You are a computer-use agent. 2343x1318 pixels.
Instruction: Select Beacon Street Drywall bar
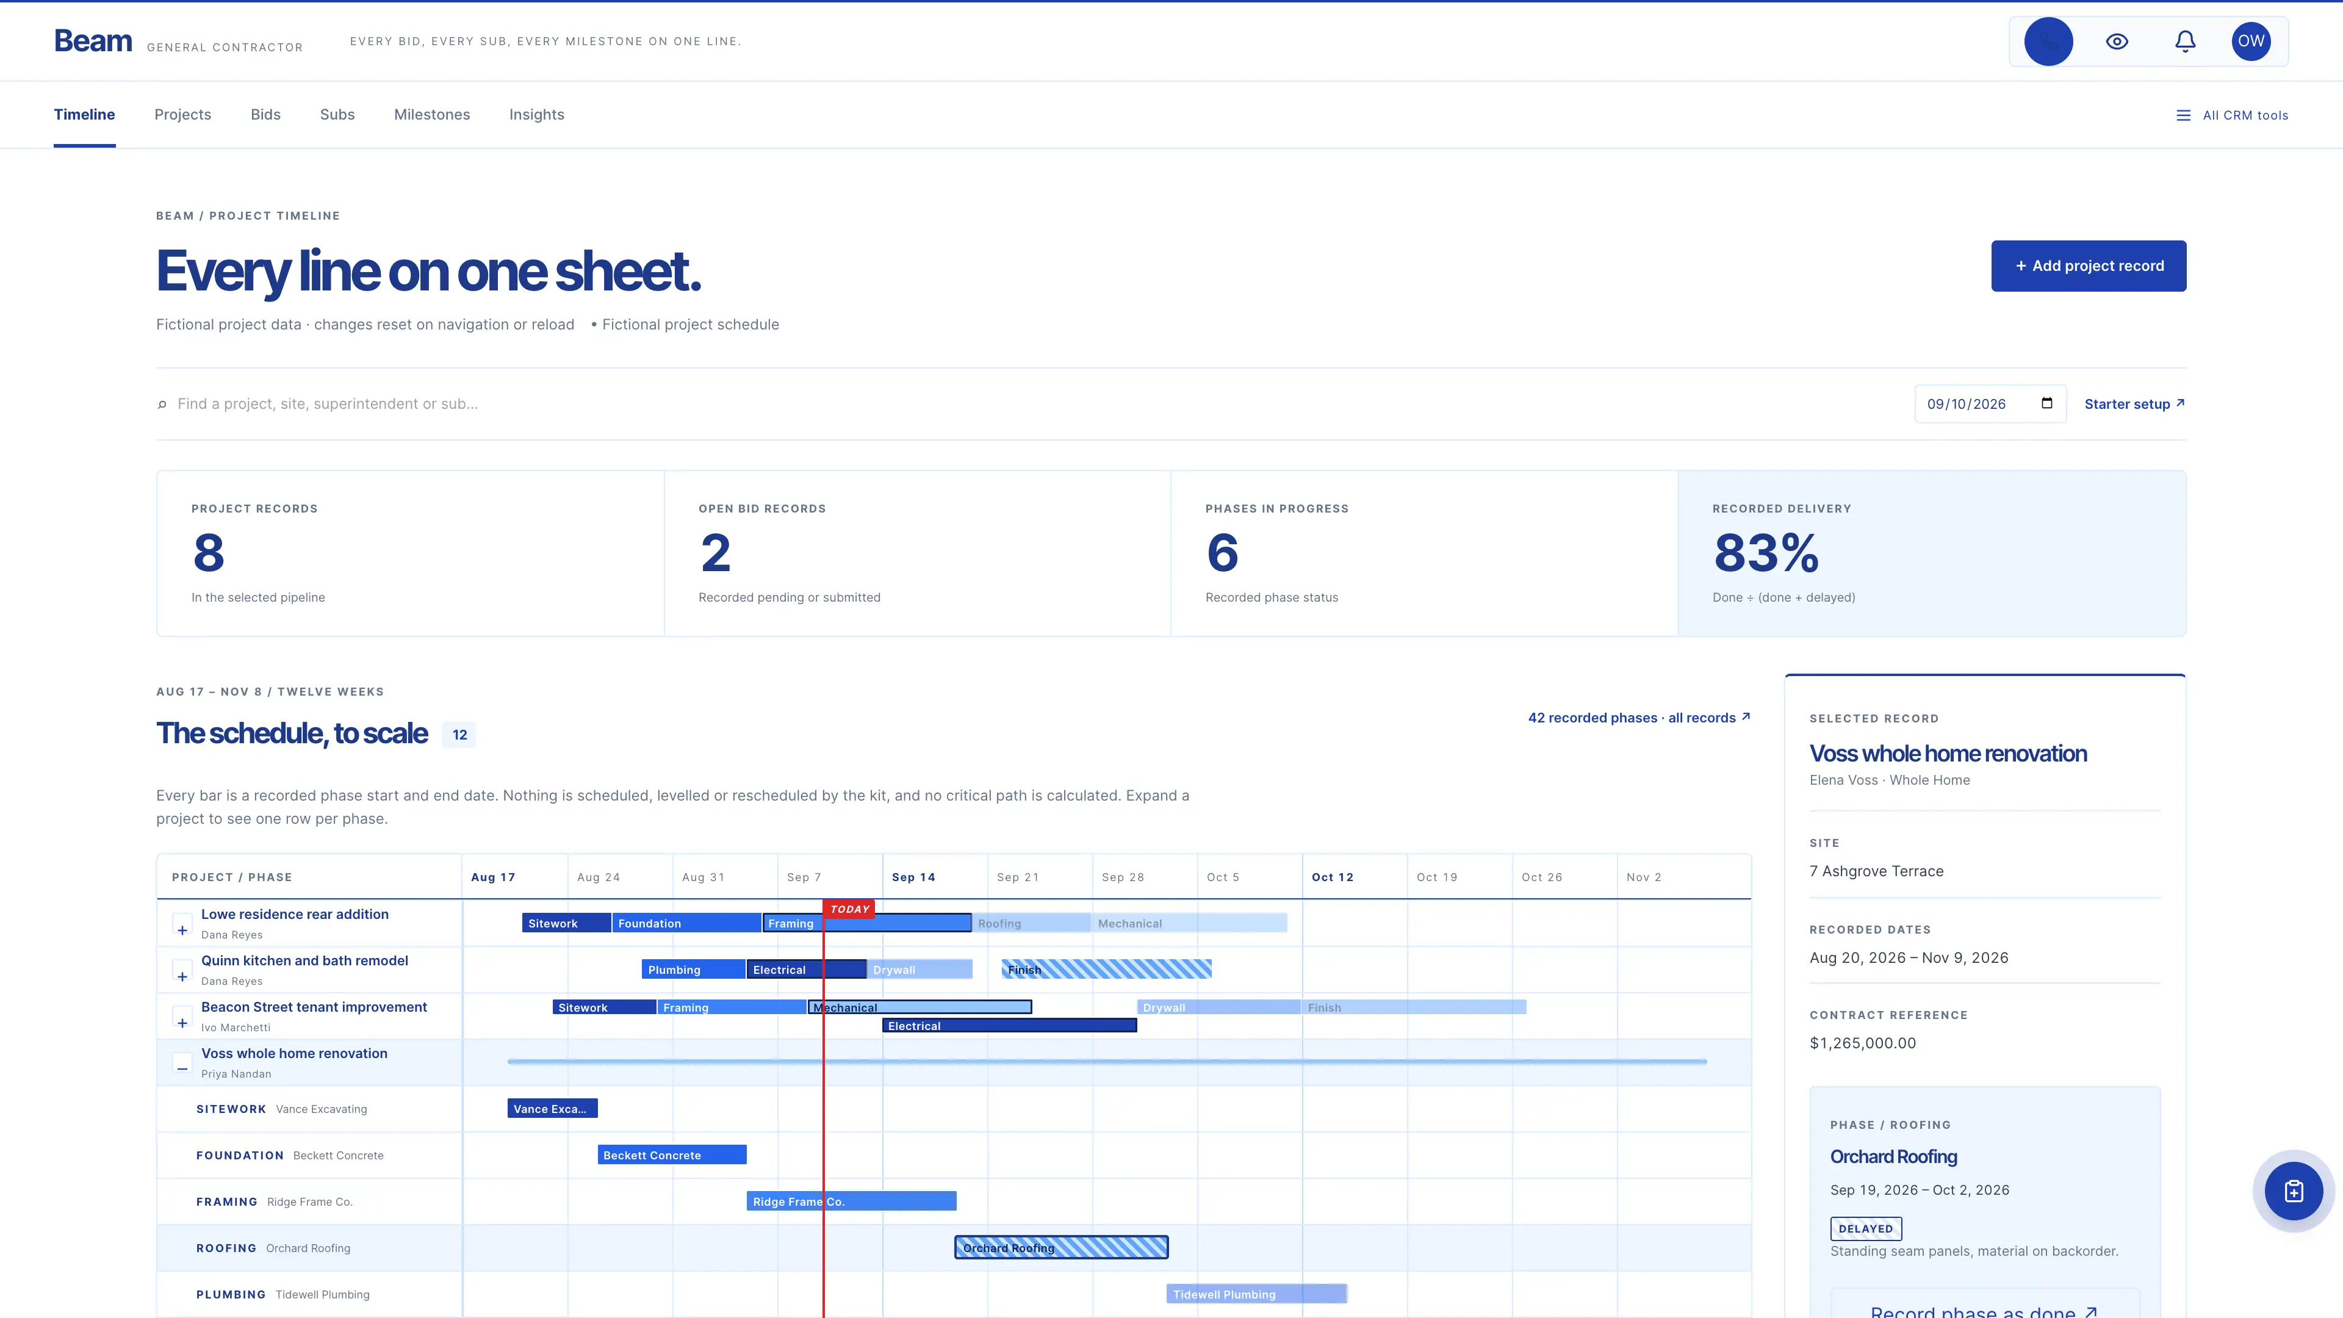(1219, 1007)
